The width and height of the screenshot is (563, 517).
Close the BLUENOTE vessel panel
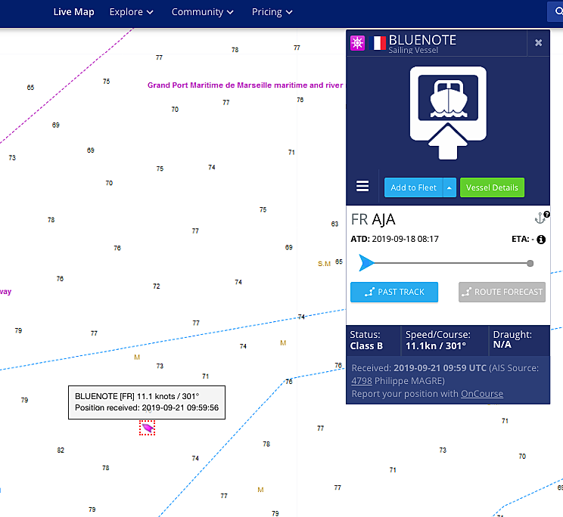click(538, 42)
